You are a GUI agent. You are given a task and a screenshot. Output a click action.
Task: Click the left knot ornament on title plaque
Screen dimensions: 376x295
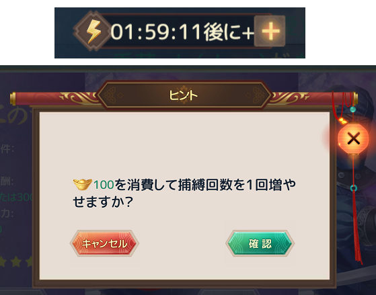coord(110,95)
